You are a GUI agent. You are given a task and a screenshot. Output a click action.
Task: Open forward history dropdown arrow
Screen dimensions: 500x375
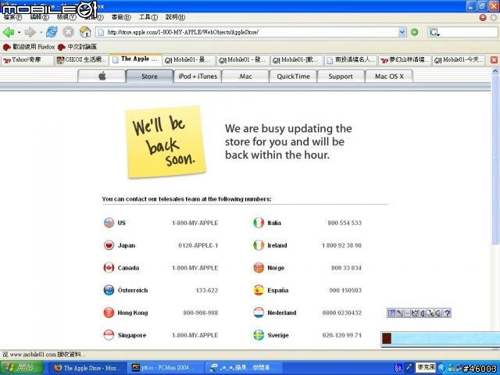[41, 32]
